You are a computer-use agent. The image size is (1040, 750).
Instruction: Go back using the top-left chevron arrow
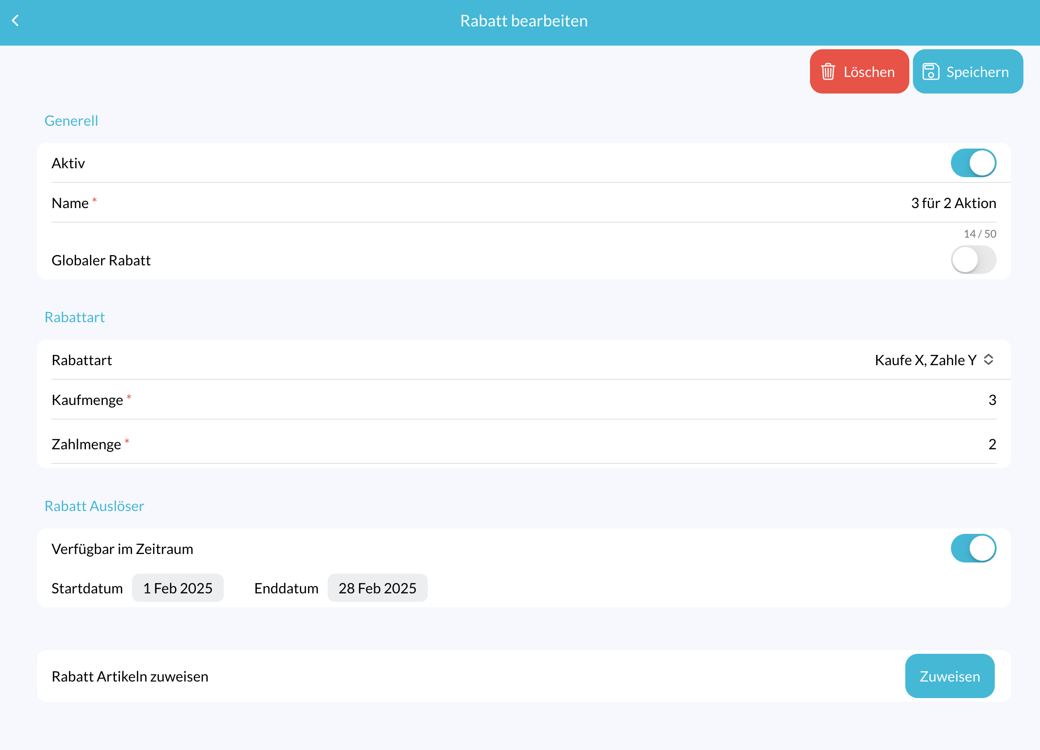(x=15, y=21)
